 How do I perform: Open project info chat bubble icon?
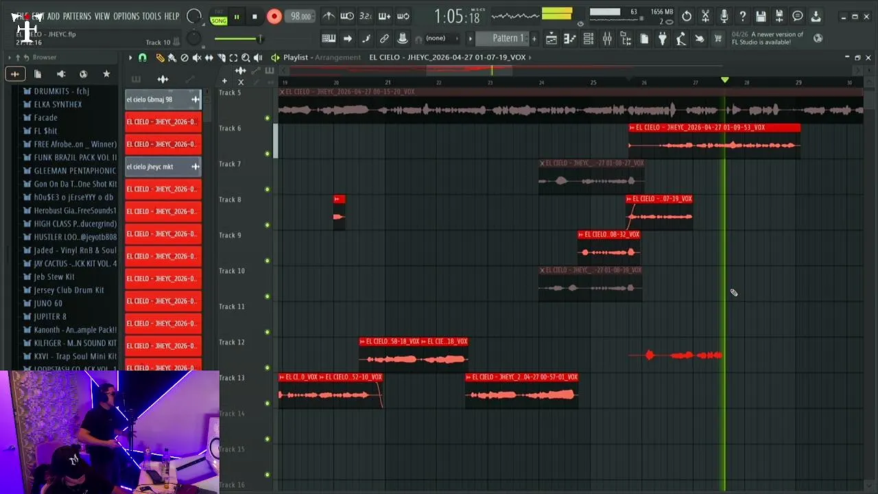coord(798,16)
